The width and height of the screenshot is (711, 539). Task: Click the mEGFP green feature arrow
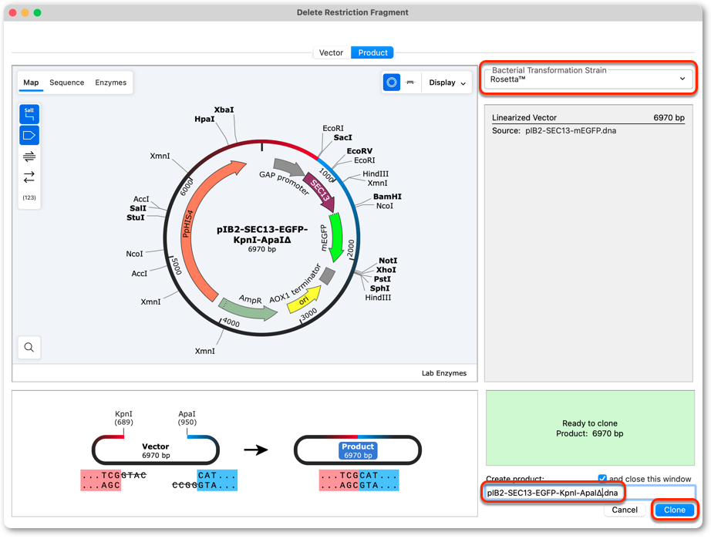[x=335, y=237]
